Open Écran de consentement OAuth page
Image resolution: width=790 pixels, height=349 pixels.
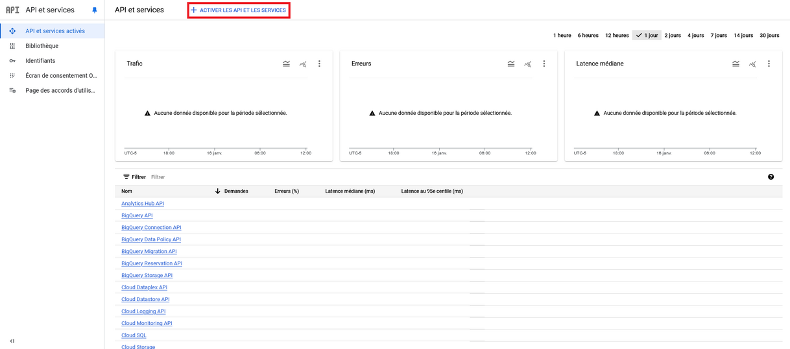(x=61, y=76)
